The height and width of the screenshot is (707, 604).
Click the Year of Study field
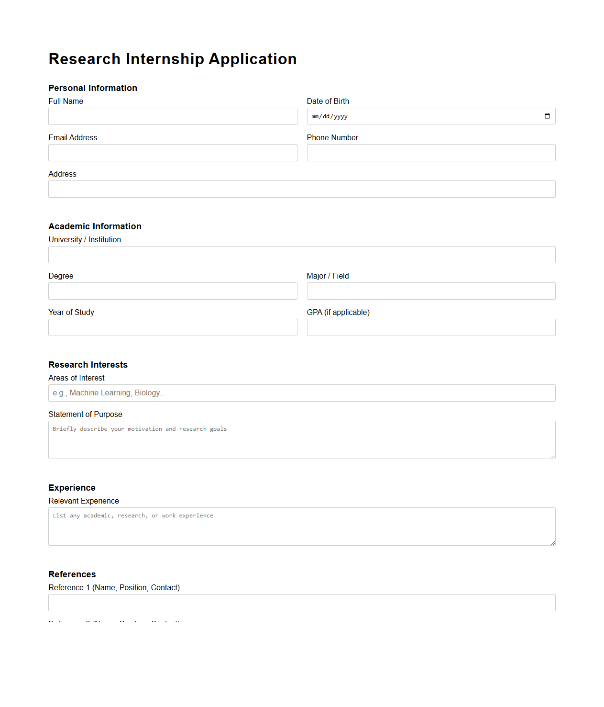(172, 327)
